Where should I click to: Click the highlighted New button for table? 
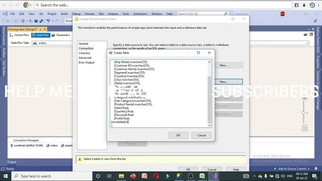pyautogui.click(x=228, y=81)
